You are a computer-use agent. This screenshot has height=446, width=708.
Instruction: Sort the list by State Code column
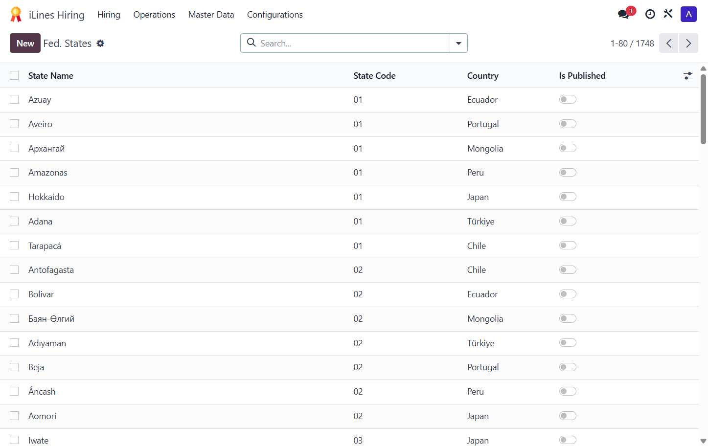tap(375, 76)
